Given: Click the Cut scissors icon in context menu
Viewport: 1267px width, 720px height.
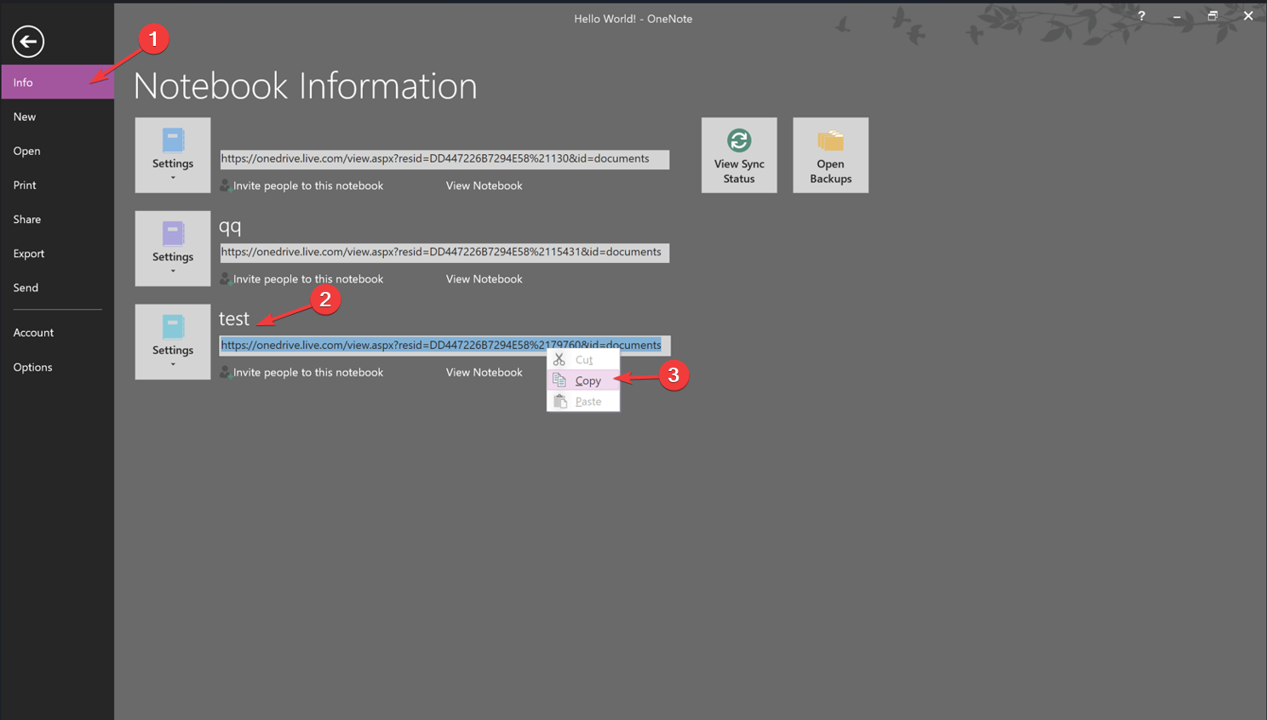Looking at the screenshot, I should (559, 360).
